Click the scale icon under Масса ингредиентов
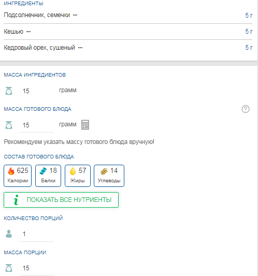Viewport: 258px width, 276px height. point(9,91)
